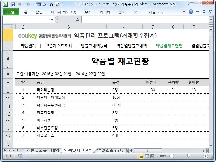Open the 페이지 레이아웃 ribbon tab
216x162 pixels.
tap(63, 12)
